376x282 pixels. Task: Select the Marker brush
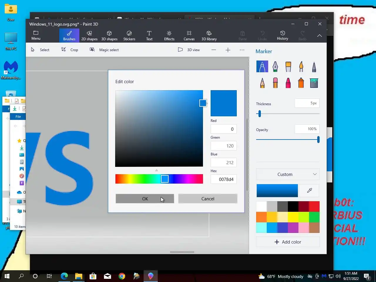point(262,66)
